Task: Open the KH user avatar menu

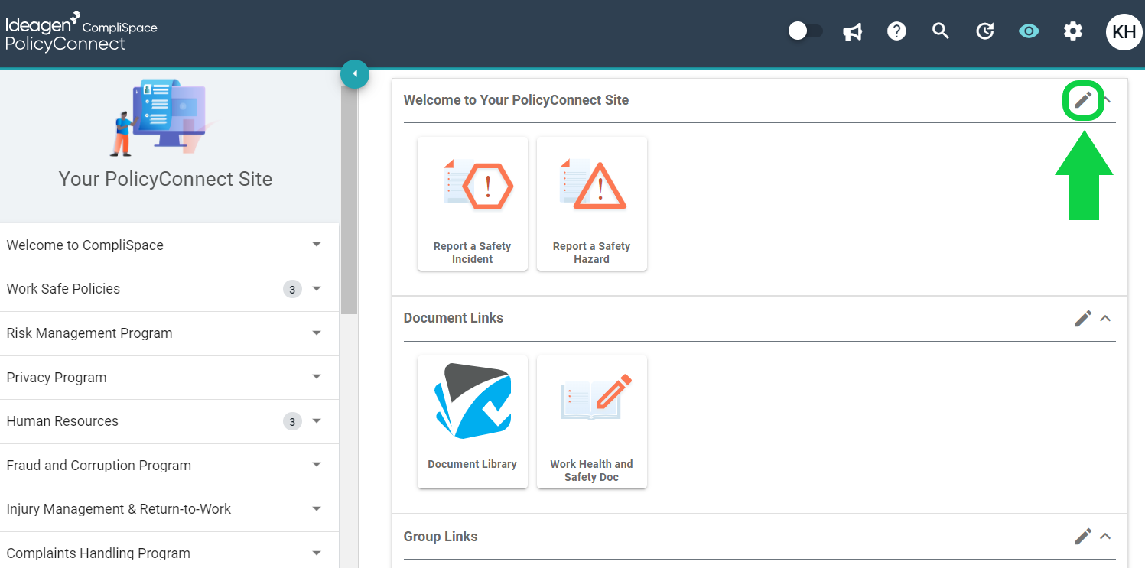Action: click(1124, 32)
